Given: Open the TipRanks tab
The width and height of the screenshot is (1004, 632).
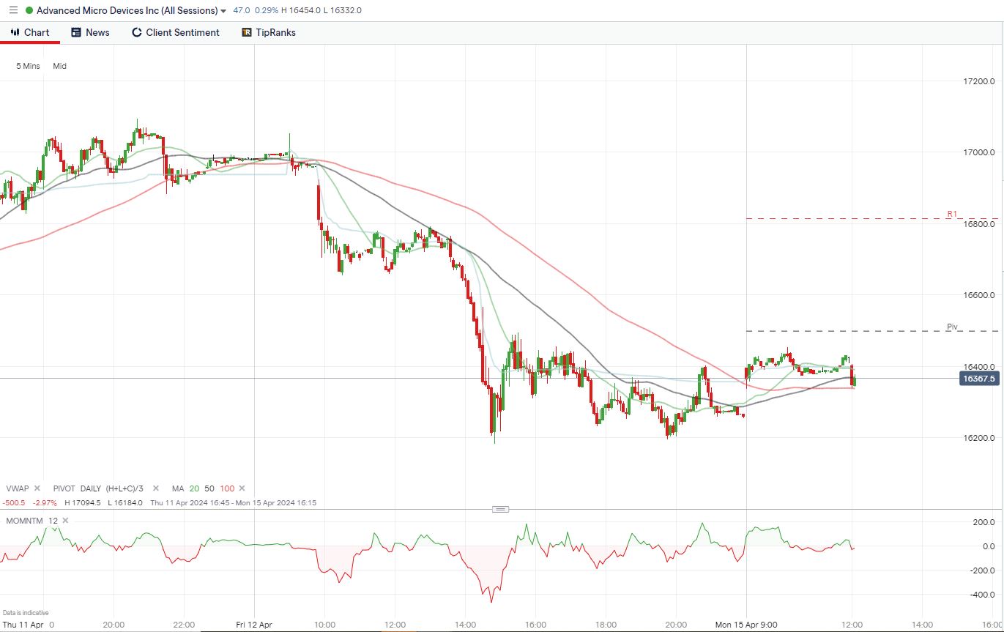Looking at the screenshot, I should click(268, 32).
